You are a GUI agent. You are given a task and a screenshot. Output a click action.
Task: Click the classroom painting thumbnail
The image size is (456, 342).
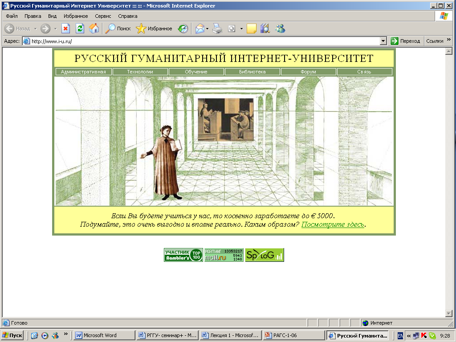point(226,120)
